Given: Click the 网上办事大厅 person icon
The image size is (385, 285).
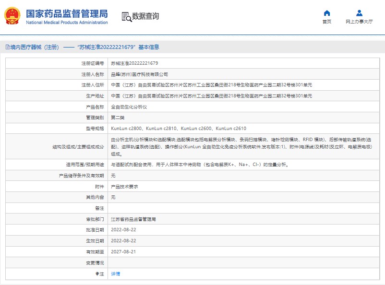Looking at the screenshot, I should [359, 13].
